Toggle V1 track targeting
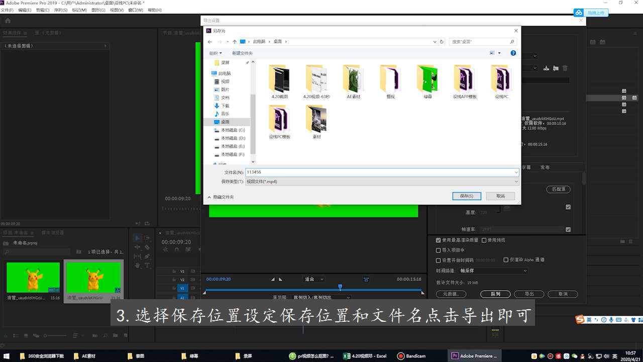 (182, 288)
